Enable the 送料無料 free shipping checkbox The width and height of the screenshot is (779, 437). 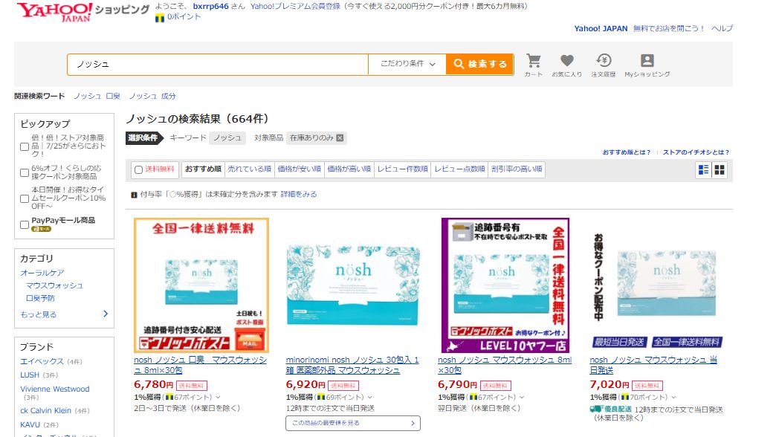pyautogui.click(x=138, y=169)
